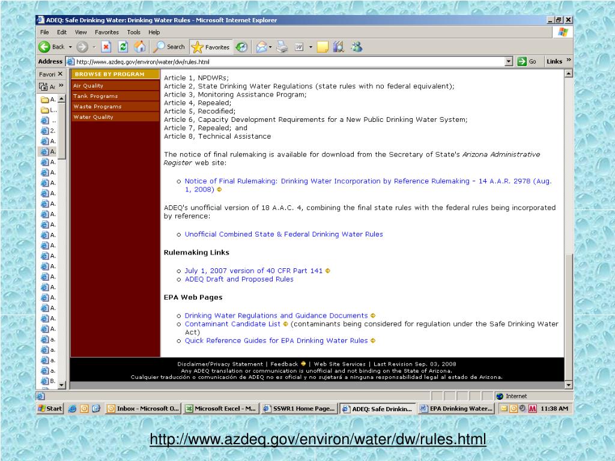615x461 pixels.
Task: Open the Favorites menu
Action: tap(107, 32)
